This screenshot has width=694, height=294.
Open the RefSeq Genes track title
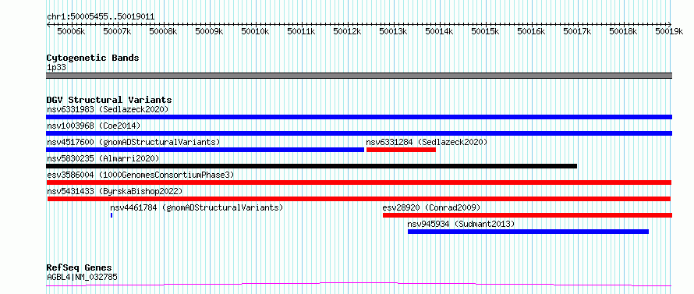coord(80,268)
